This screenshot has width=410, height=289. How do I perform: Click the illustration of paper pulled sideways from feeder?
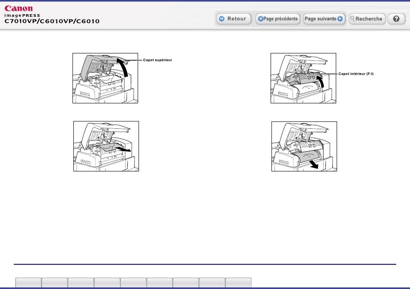click(106, 146)
